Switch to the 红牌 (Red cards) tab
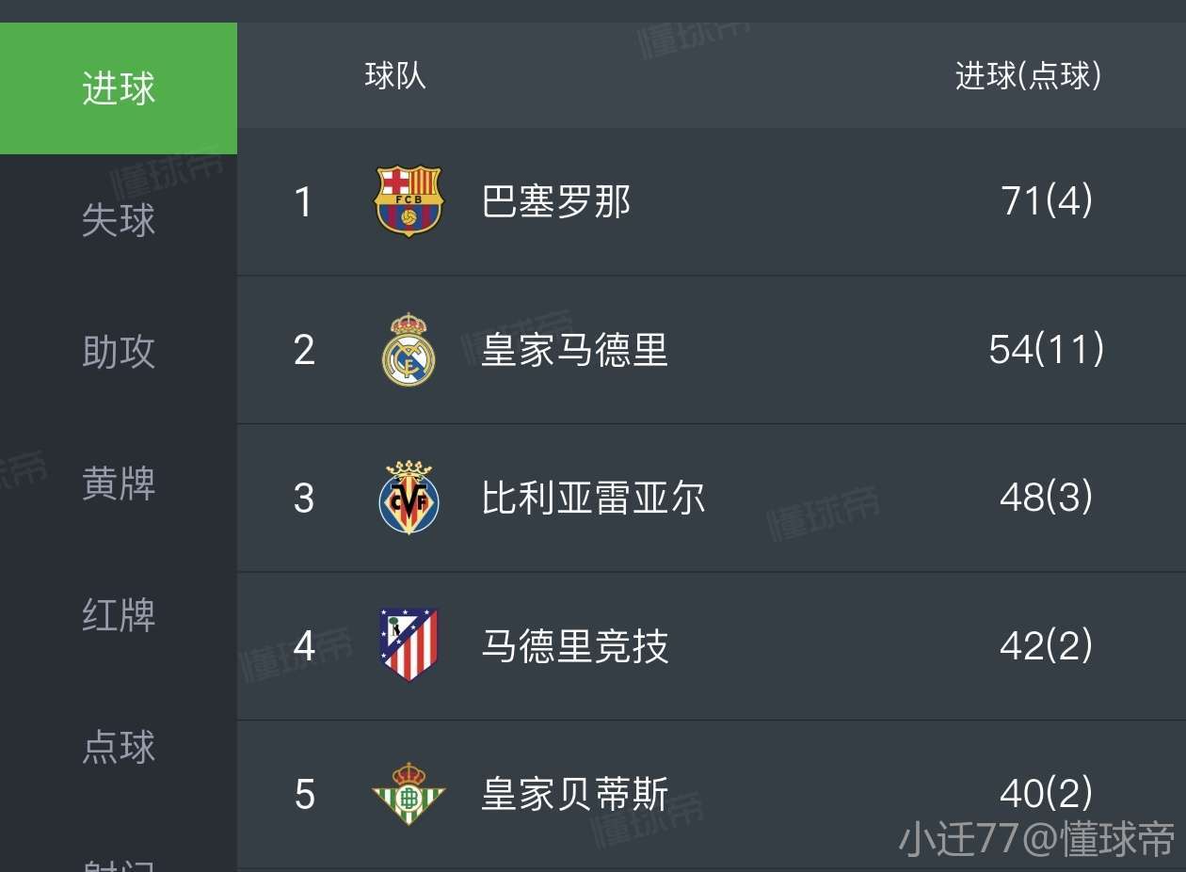Image resolution: width=1186 pixels, height=872 pixels. point(119,615)
